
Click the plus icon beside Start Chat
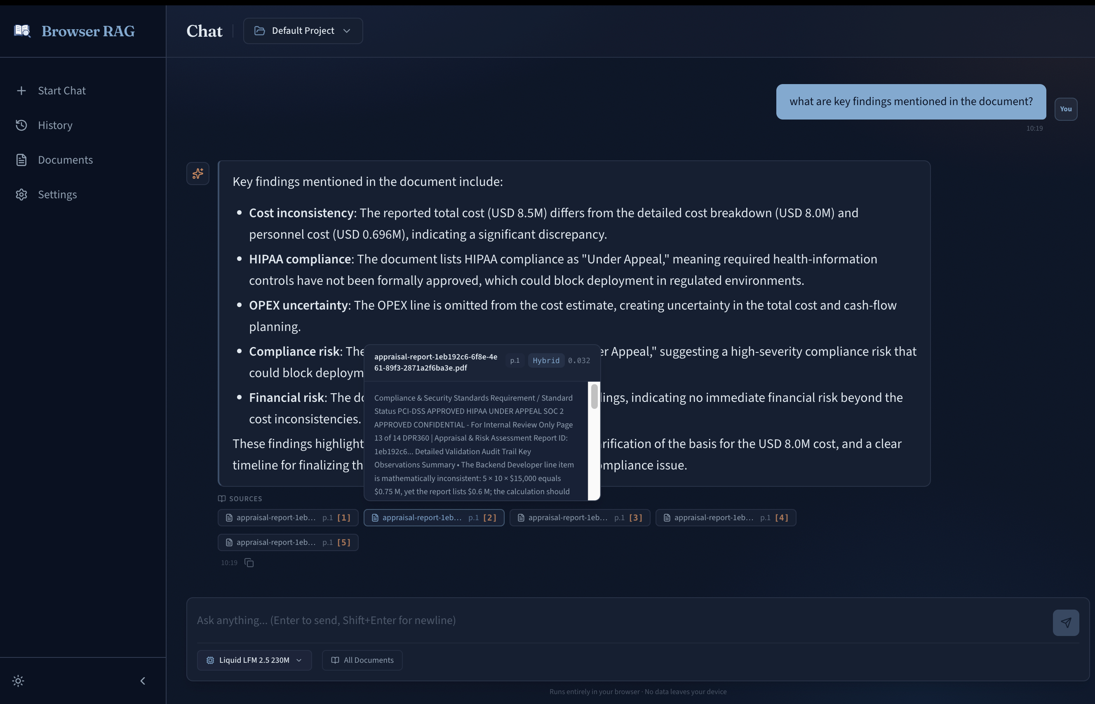click(21, 91)
